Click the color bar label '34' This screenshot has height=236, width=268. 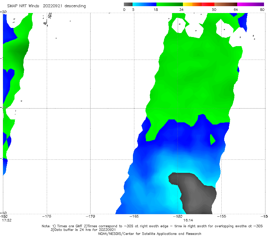pos(181,9)
